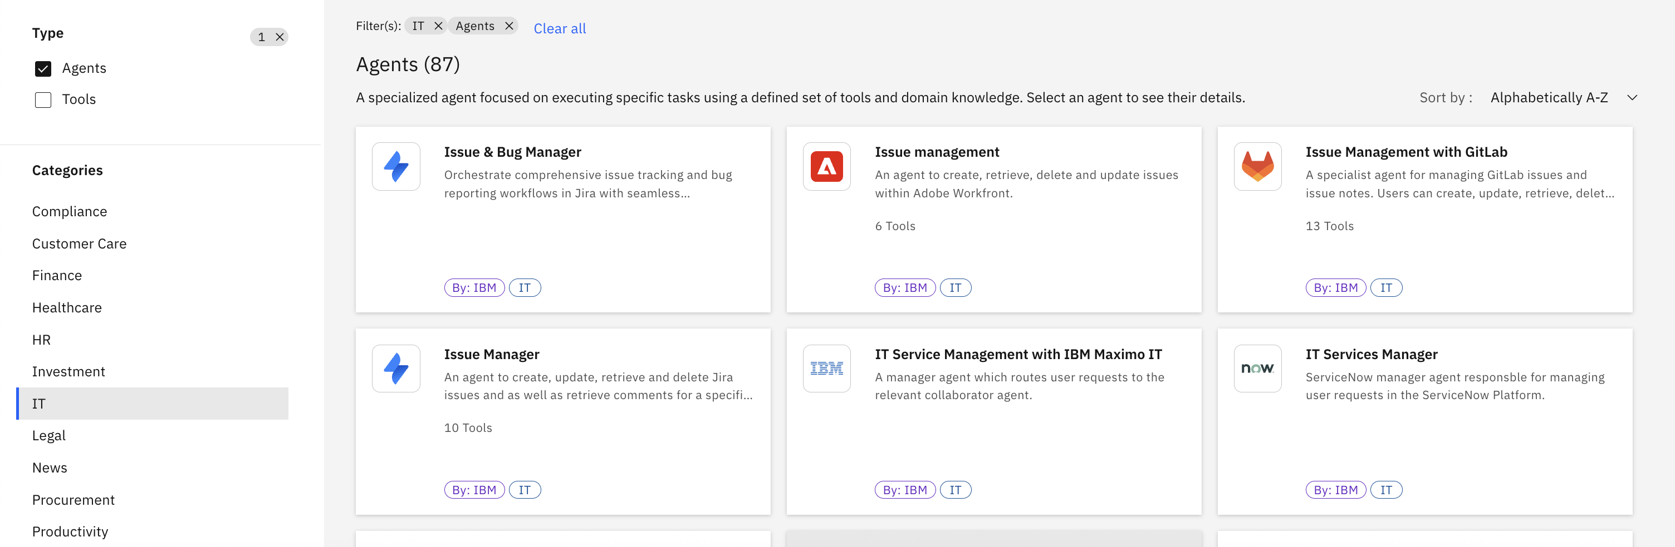Click the Jira icon on Issue Manager card
The width and height of the screenshot is (1675, 547).
coord(396,369)
